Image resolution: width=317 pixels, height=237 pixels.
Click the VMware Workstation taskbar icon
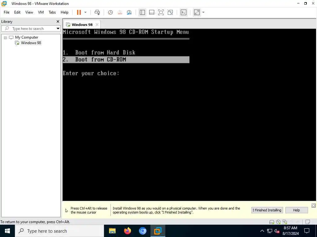158,231
